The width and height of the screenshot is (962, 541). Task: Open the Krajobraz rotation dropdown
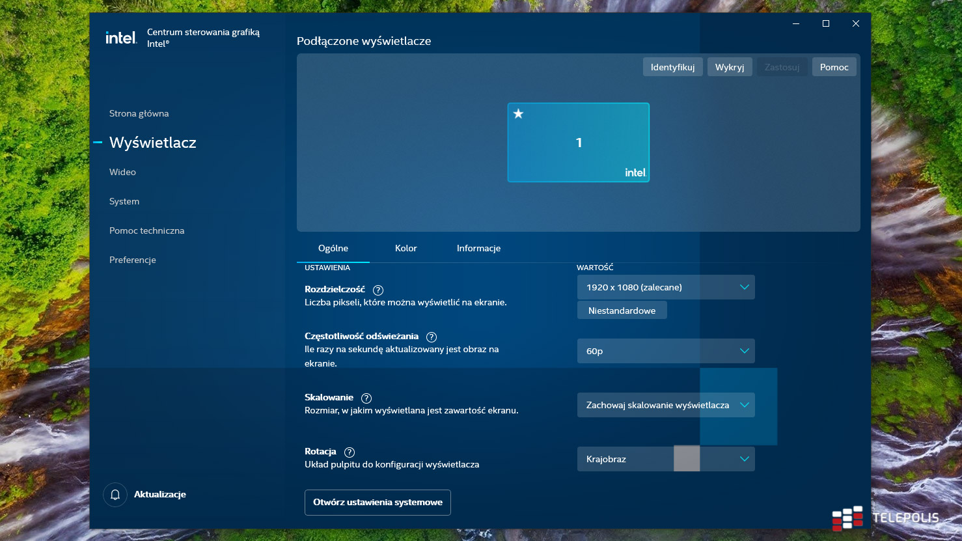point(665,459)
